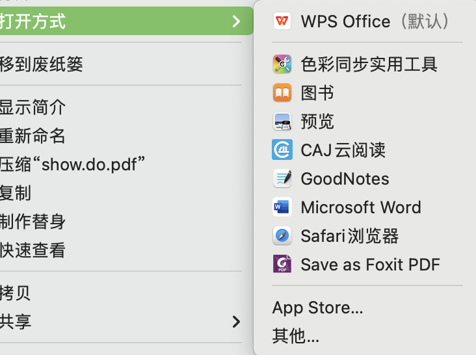Click the Safari compass icon

click(282, 235)
